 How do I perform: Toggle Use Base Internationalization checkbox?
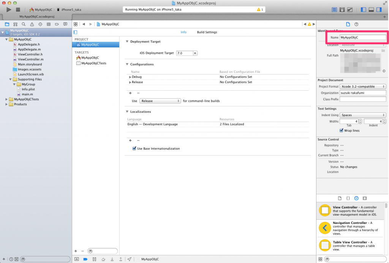(134, 149)
